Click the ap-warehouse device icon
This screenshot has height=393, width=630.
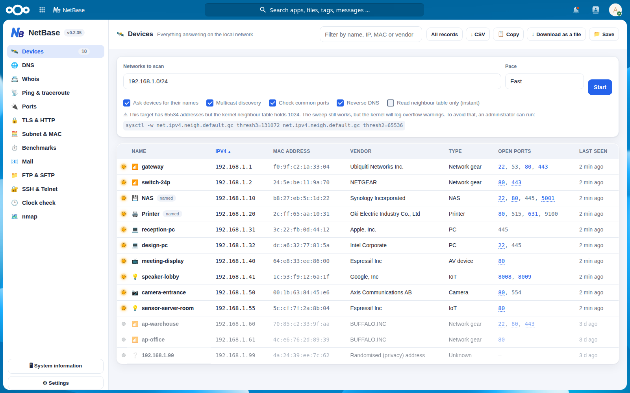135,324
